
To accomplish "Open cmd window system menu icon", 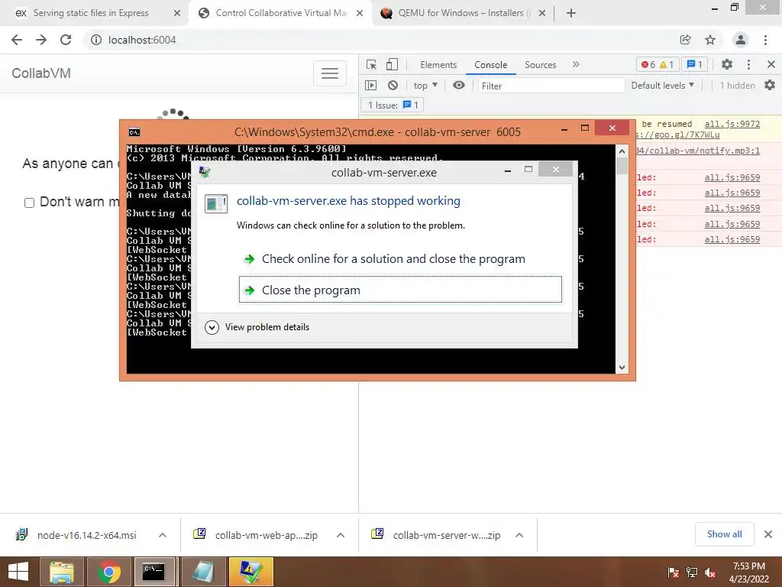I will [x=134, y=131].
